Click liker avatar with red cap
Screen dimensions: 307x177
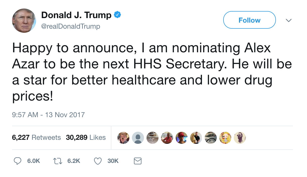[182, 138]
